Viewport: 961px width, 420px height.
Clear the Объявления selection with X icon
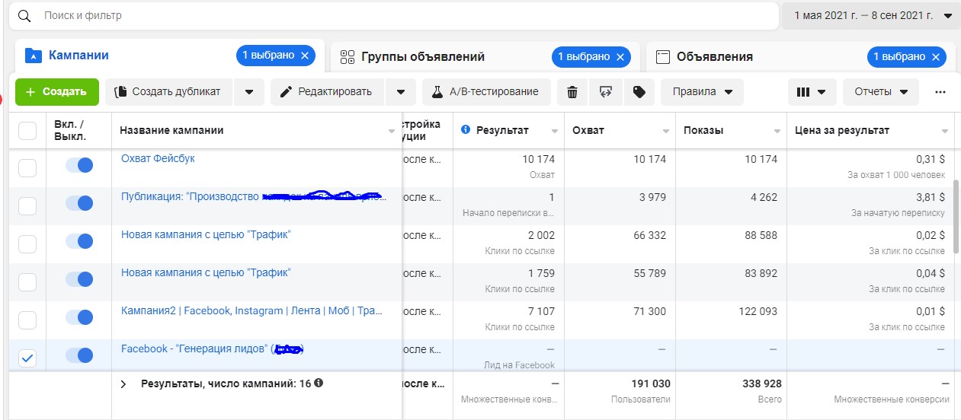[935, 56]
